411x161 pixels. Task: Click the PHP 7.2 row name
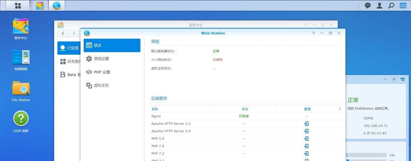point(158,153)
